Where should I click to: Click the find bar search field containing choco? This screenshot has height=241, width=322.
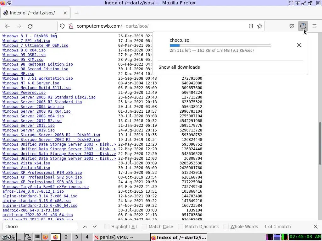tap(40, 227)
